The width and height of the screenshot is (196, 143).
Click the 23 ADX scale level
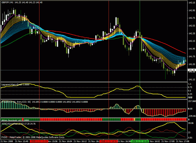189,132
